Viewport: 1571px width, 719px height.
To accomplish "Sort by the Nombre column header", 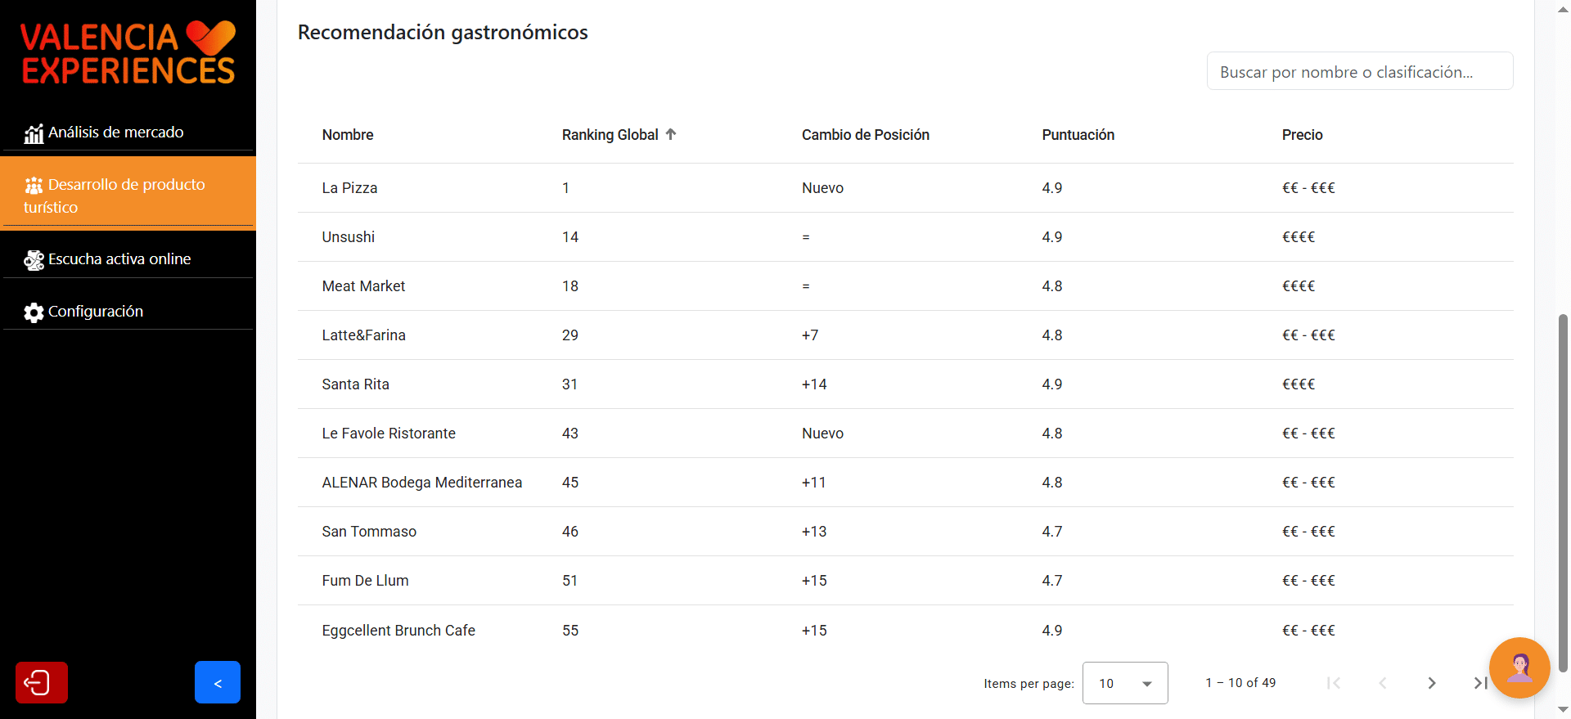I will [x=348, y=135].
